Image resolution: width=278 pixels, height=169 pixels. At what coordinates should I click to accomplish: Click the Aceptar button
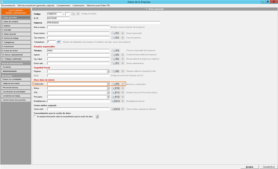[250, 167]
